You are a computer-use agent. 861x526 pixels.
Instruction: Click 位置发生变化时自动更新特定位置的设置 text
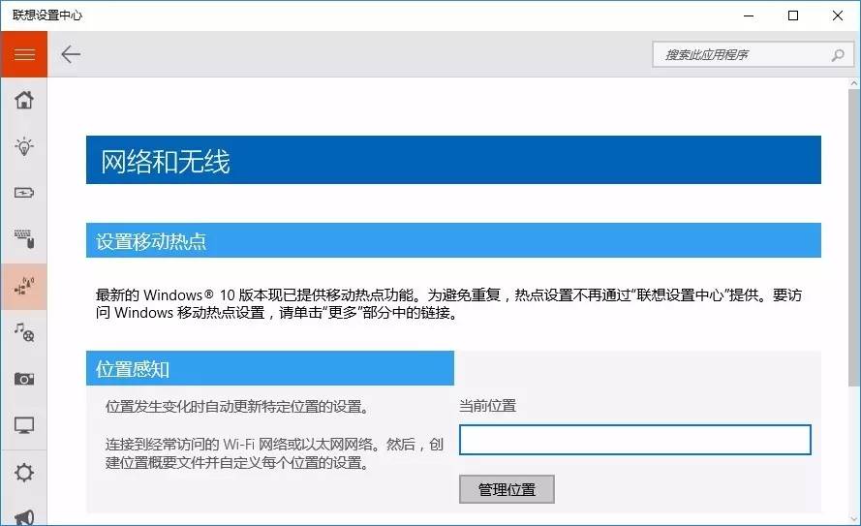coord(236,407)
